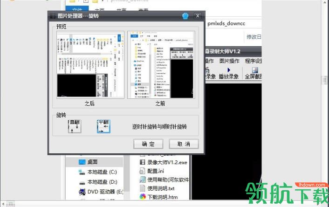
Task: Click the right-edge vertical scrollbar thumb
Action: [325, 80]
